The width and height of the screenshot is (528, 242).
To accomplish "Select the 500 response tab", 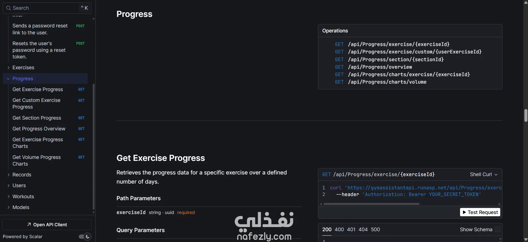I will pyautogui.click(x=375, y=230).
